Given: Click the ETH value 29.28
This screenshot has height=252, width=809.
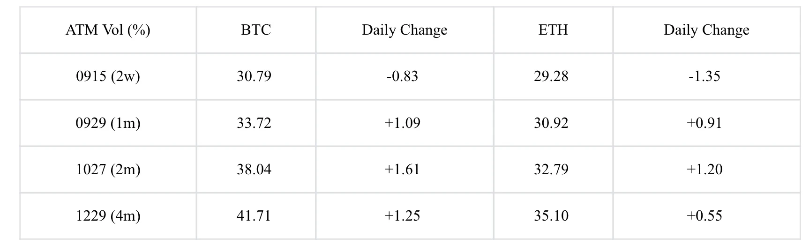Looking at the screenshot, I should coord(551,76).
